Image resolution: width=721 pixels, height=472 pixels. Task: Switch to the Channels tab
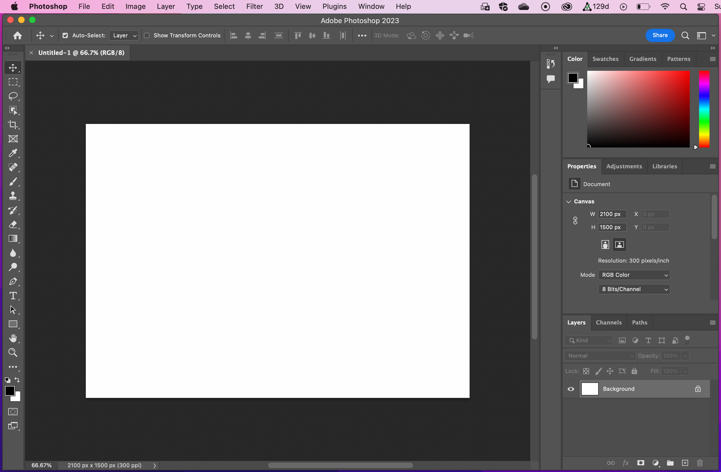[609, 322]
